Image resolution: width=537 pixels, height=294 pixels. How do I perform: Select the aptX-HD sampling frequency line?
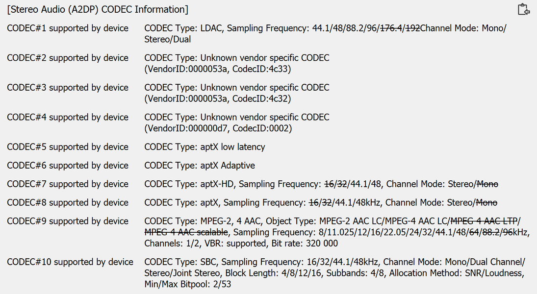point(321,184)
